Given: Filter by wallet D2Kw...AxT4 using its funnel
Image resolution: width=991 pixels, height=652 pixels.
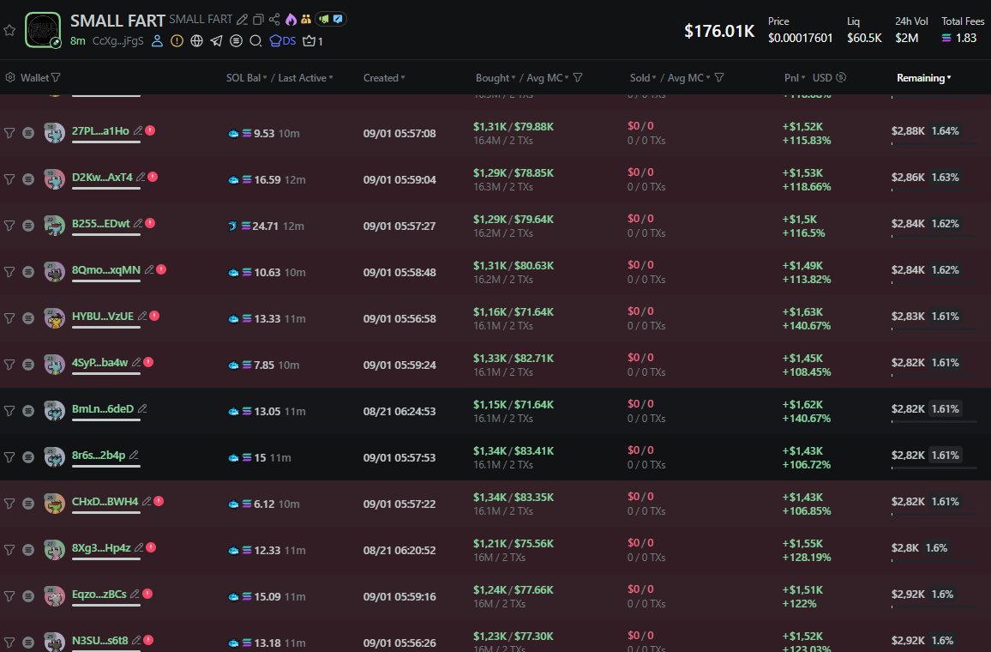Looking at the screenshot, I should (9, 179).
